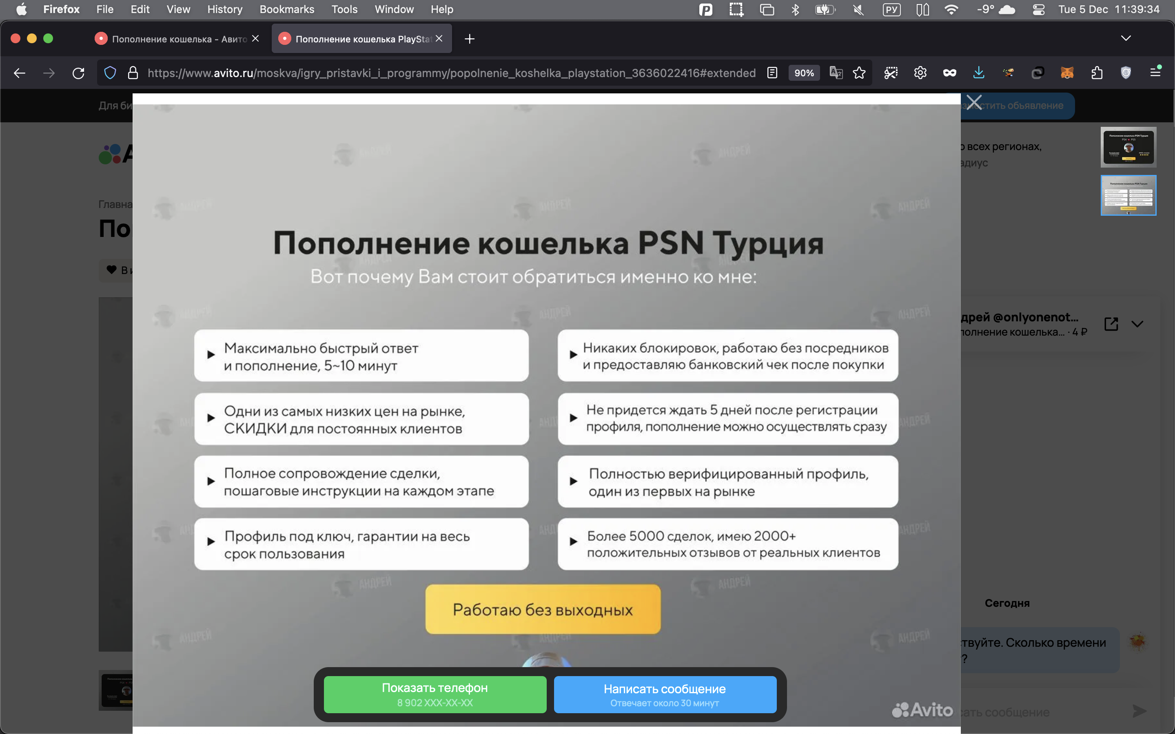Select the first dark gallery thumbnail
The width and height of the screenshot is (1175, 734).
1128,147
